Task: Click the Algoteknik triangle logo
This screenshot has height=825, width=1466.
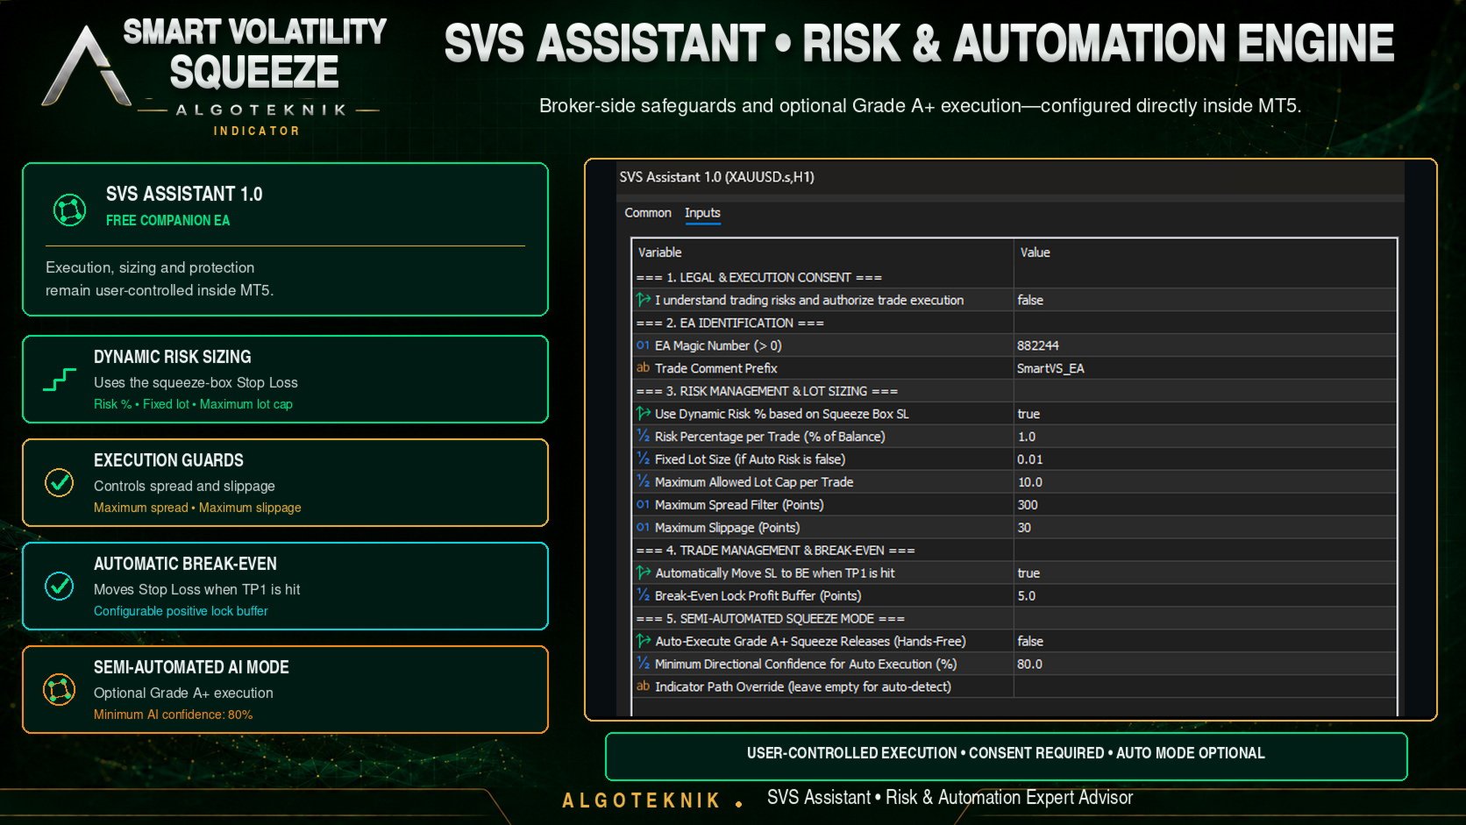Action: pyautogui.click(x=85, y=66)
